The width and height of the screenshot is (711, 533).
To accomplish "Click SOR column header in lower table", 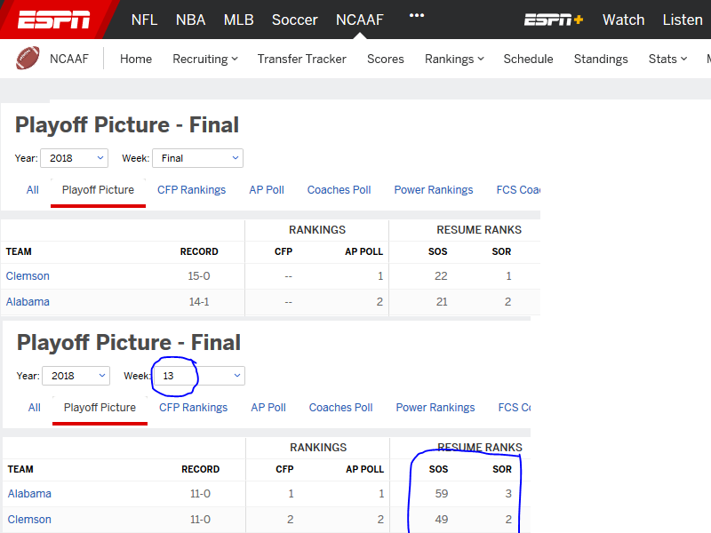I will click(502, 469).
